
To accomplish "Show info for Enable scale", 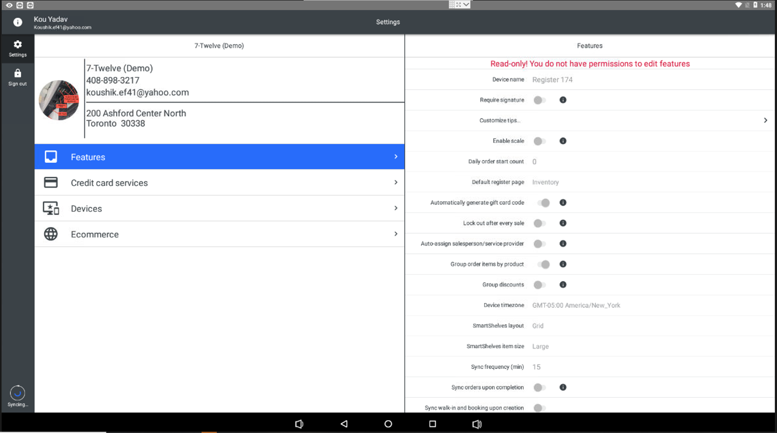I will point(563,141).
